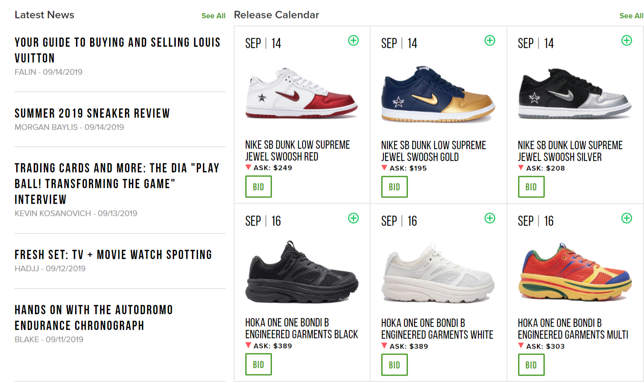
Task: Place a bid on Hoka Bondi B Multi
Action: (531, 365)
